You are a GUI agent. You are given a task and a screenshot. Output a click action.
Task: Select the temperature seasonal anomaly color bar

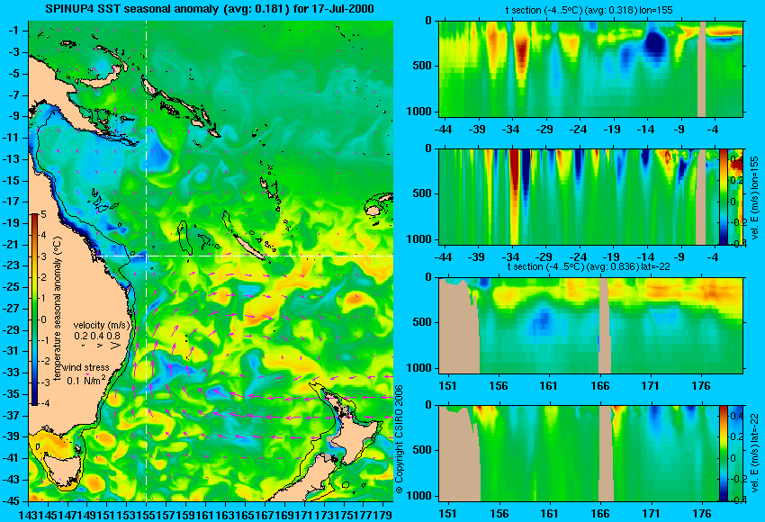(34, 310)
